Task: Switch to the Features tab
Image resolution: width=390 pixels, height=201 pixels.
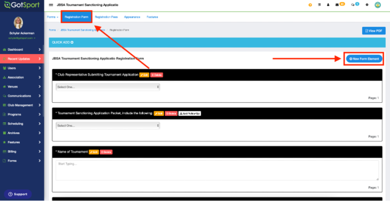Action: 152,17
